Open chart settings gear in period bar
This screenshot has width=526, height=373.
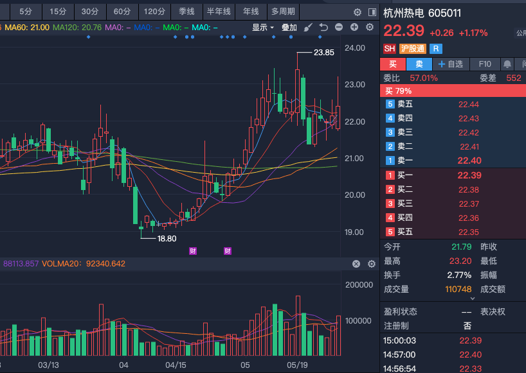point(358,12)
